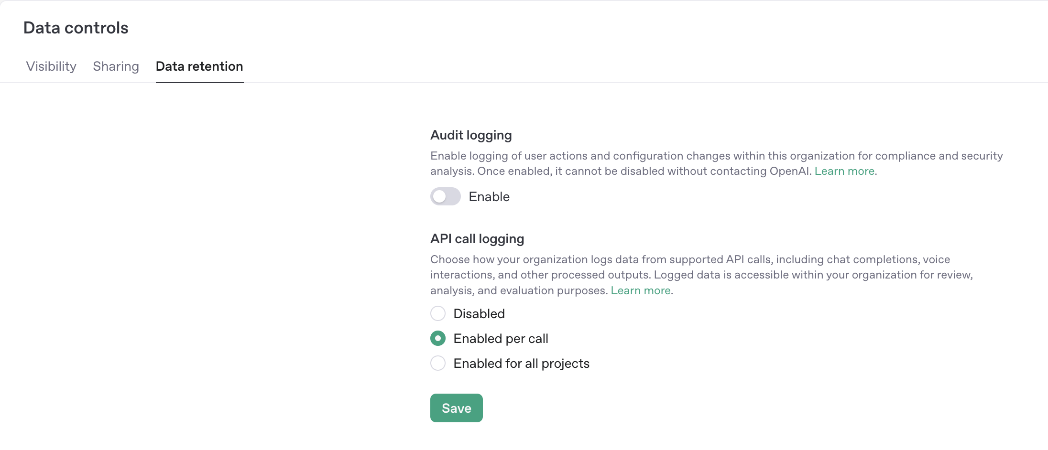The width and height of the screenshot is (1048, 450).
Task: Choose Enabled for all projects
Action: (438, 363)
